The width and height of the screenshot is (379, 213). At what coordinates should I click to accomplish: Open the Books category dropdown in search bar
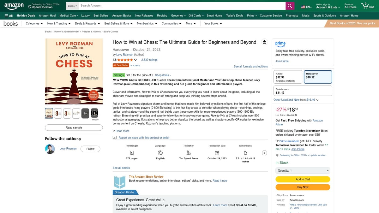coord(72,5)
